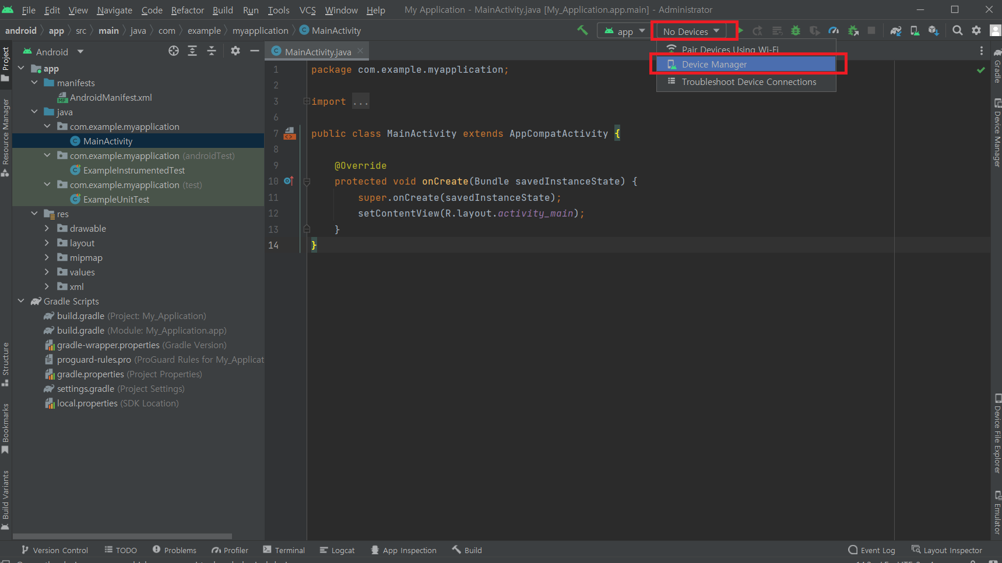Screen dimensions: 1002x563
Task: Toggle the Gradle side tab
Action: [x=997, y=66]
